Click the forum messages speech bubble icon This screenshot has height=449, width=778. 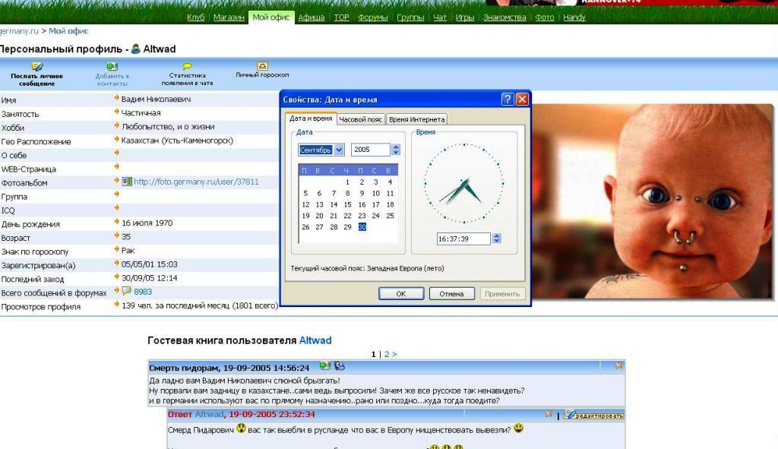(x=127, y=292)
